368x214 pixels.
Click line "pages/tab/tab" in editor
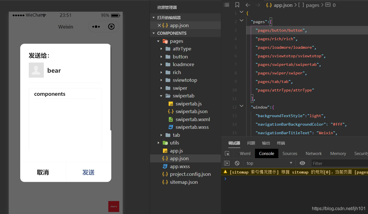(274, 81)
